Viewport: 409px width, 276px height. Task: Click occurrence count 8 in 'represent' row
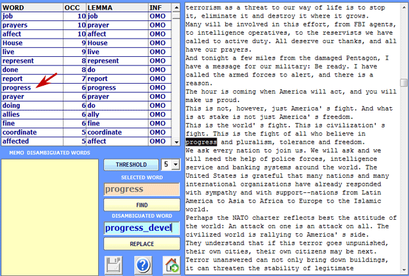click(75, 61)
